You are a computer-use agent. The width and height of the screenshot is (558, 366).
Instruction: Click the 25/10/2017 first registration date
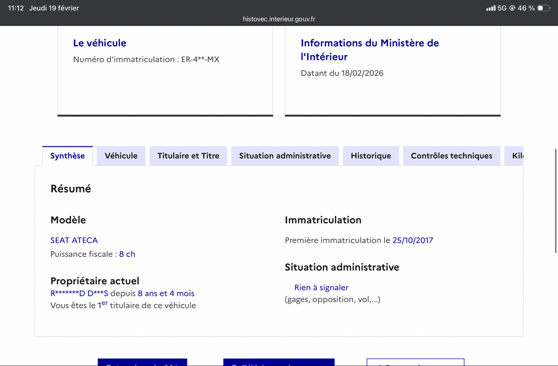412,240
